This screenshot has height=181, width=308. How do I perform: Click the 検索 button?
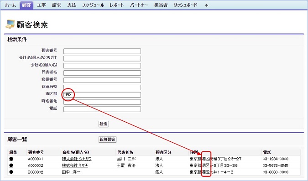[104, 124]
